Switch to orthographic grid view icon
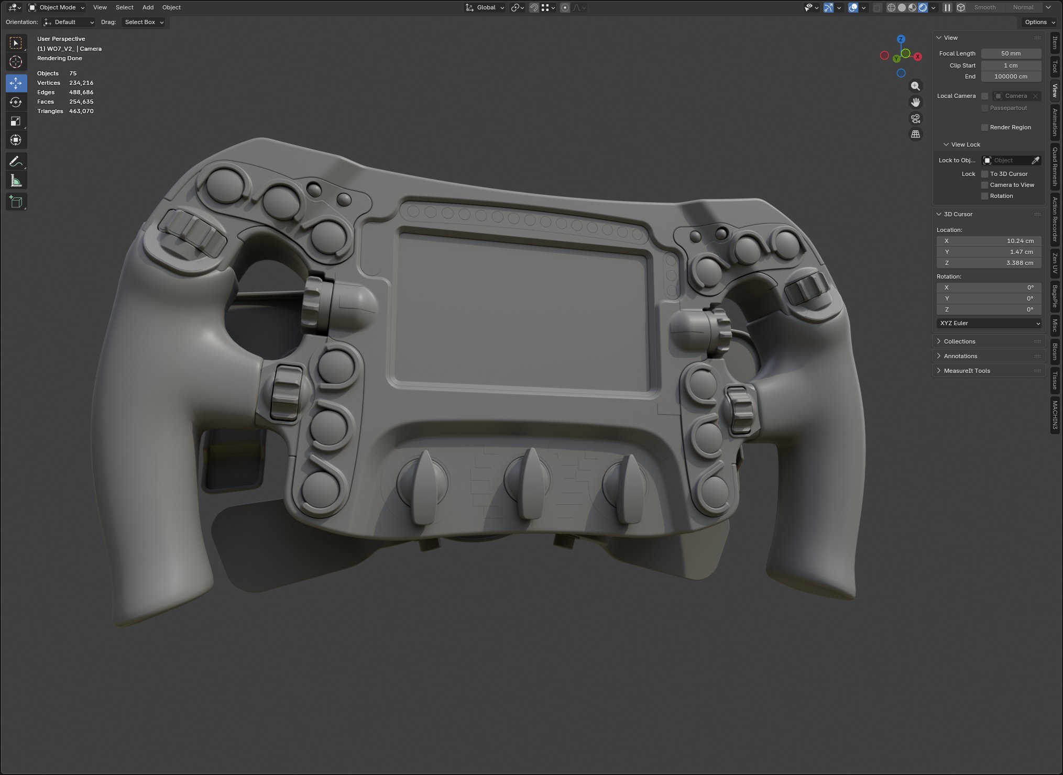1063x775 pixels. pos(915,134)
